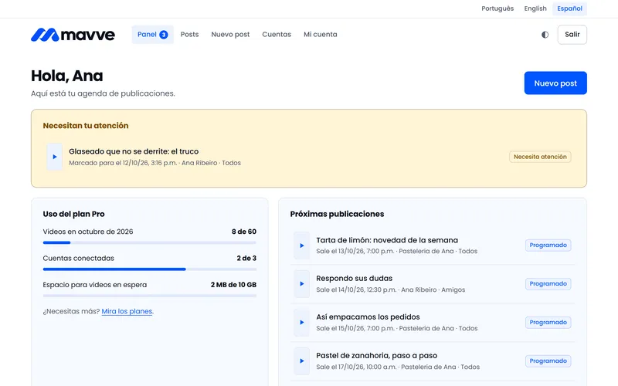Image resolution: width=618 pixels, height=386 pixels.
Task: Click the Próximas publicaciones heading
Action: click(337, 215)
